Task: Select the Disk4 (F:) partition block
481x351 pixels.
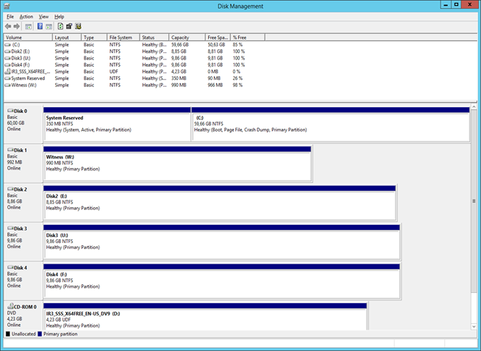Action: pyautogui.click(x=221, y=281)
